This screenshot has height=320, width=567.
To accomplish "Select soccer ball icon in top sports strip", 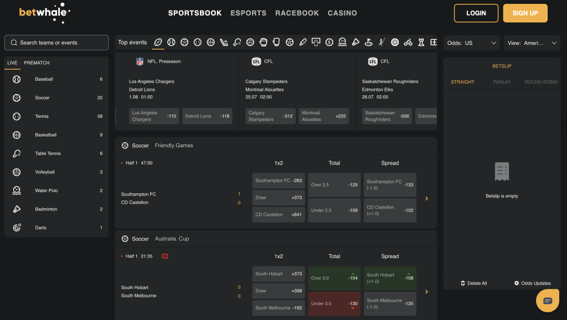I will tap(184, 42).
